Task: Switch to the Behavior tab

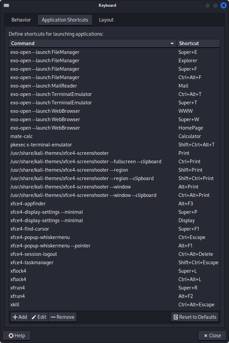Action: tap(21, 20)
